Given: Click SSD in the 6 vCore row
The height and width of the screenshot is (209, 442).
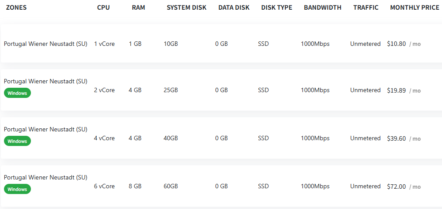Looking at the screenshot, I should pyautogui.click(x=263, y=187).
